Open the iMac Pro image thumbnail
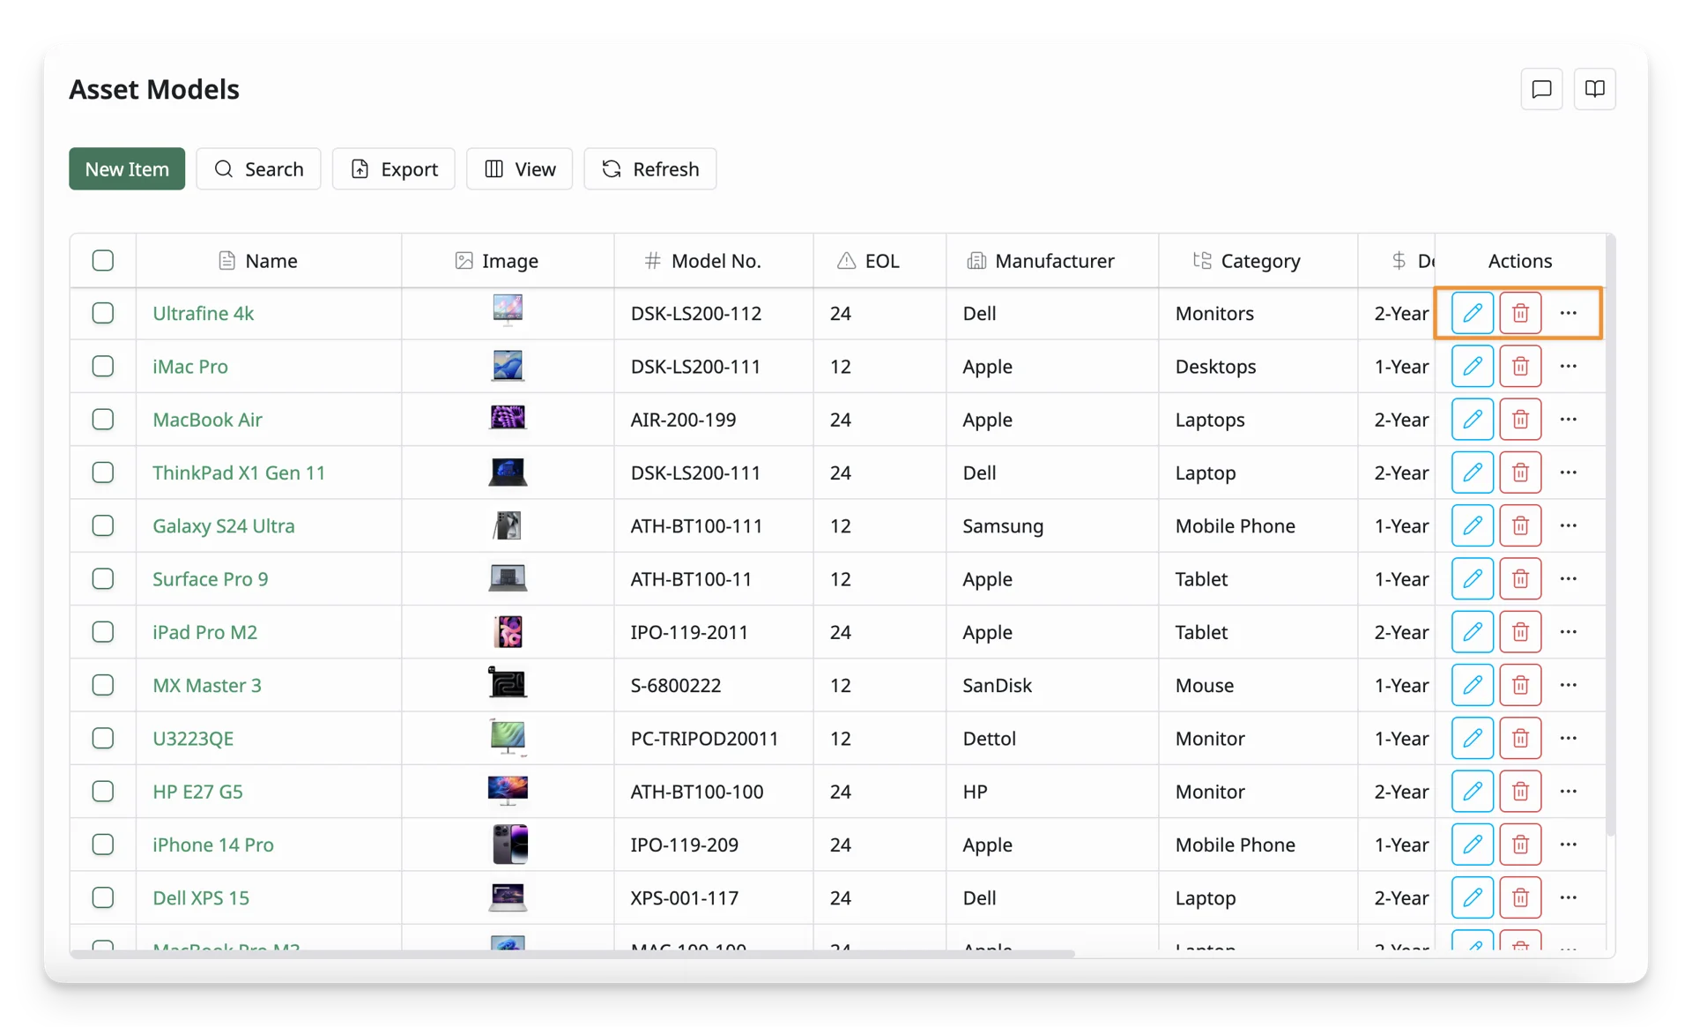Screen dimensions: 1692x1027 pos(508,365)
